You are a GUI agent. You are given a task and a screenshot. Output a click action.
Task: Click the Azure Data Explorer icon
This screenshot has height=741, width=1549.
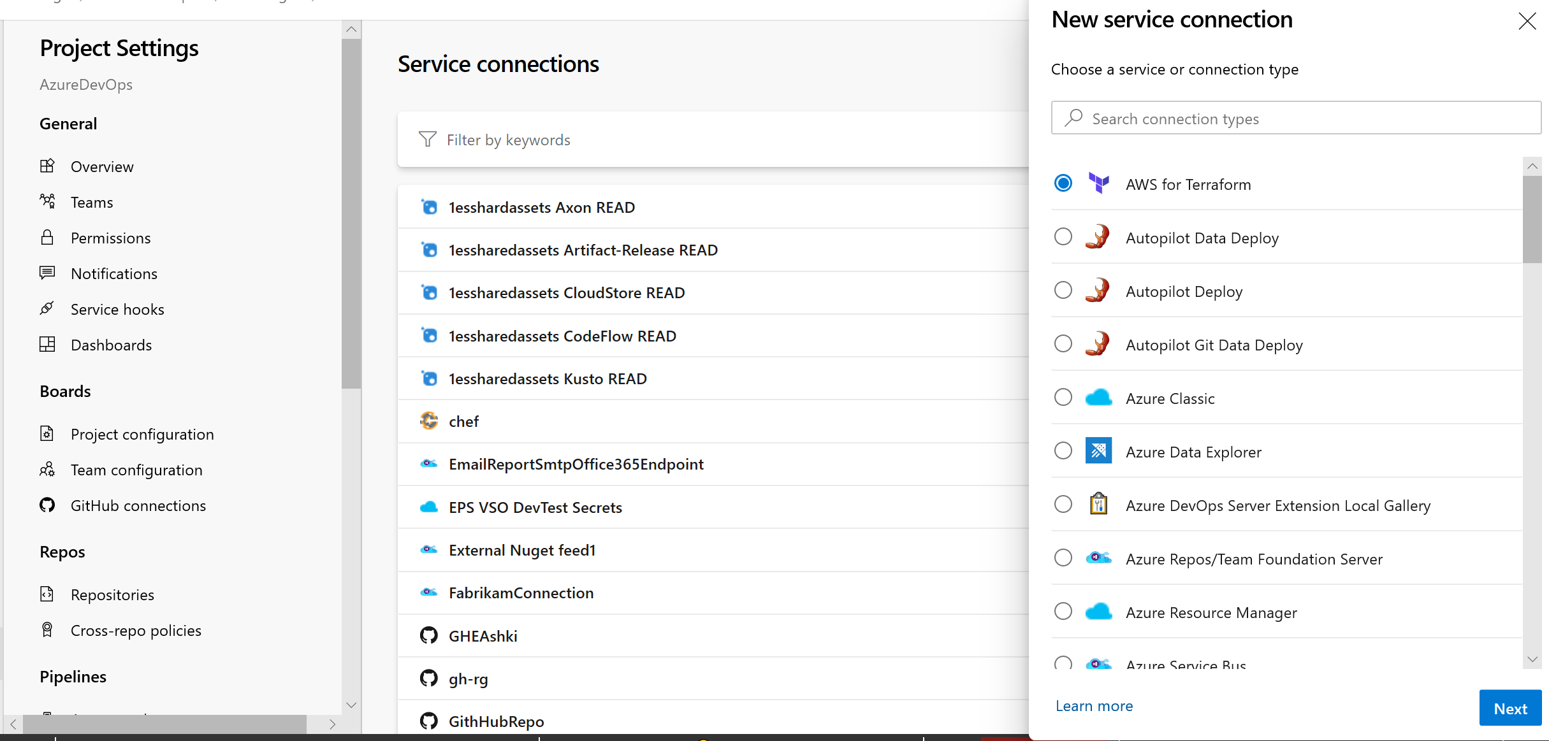point(1100,452)
